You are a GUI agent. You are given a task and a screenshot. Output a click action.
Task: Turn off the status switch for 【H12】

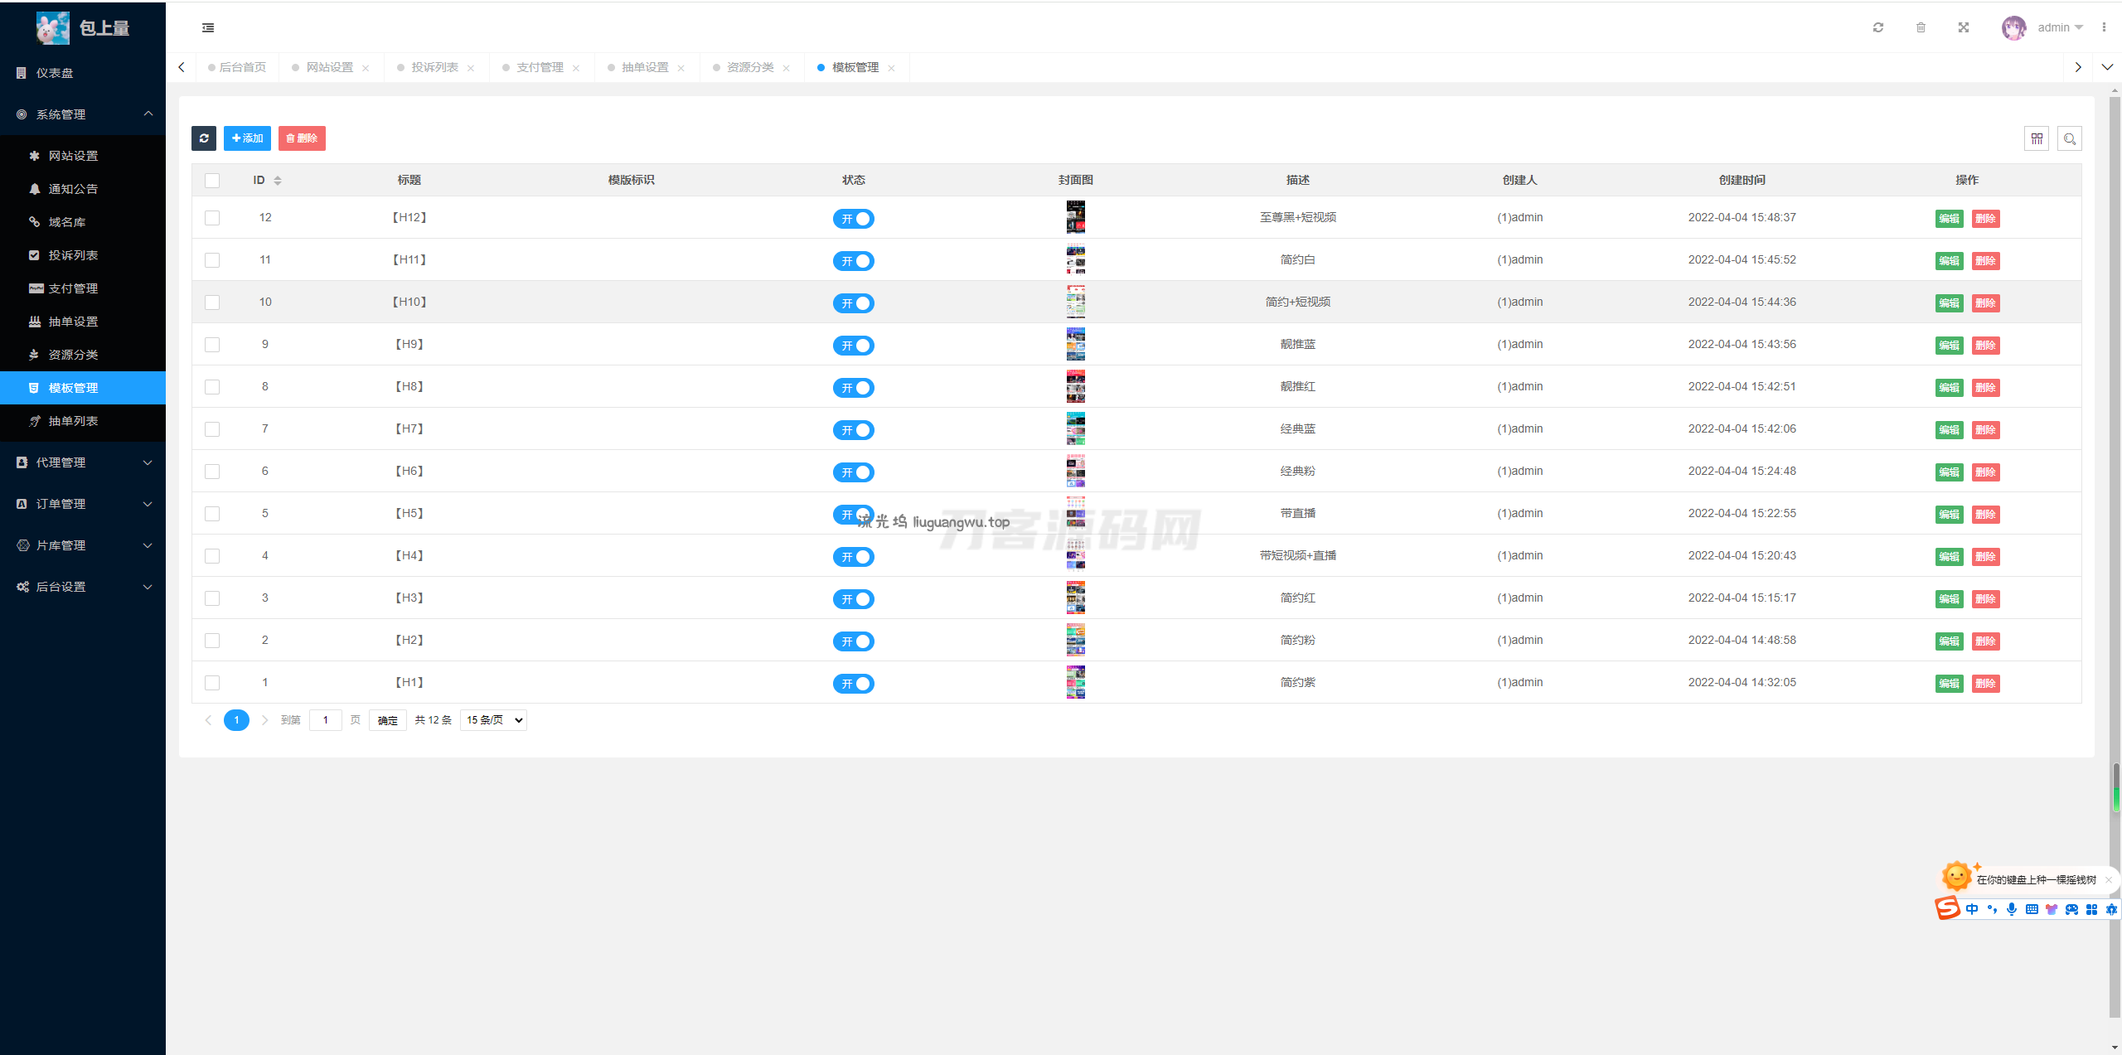(x=853, y=219)
